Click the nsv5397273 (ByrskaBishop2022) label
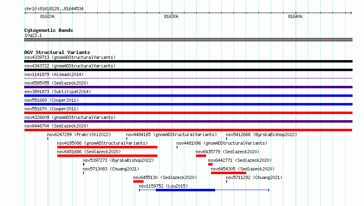The image size is (364, 206). click(x=118, y=160)
